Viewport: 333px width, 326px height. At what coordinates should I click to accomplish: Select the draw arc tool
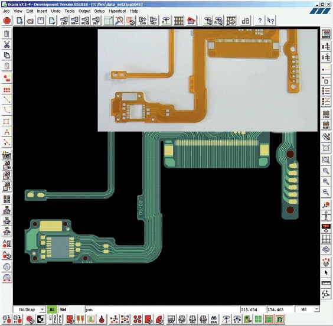(x=7, y=110)
